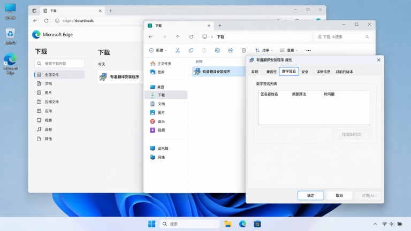Expand the 新建 dropdown in Explorer toolbar
Image resolution: width=411 pixels, height=231 pixels.
coord(158,50)
